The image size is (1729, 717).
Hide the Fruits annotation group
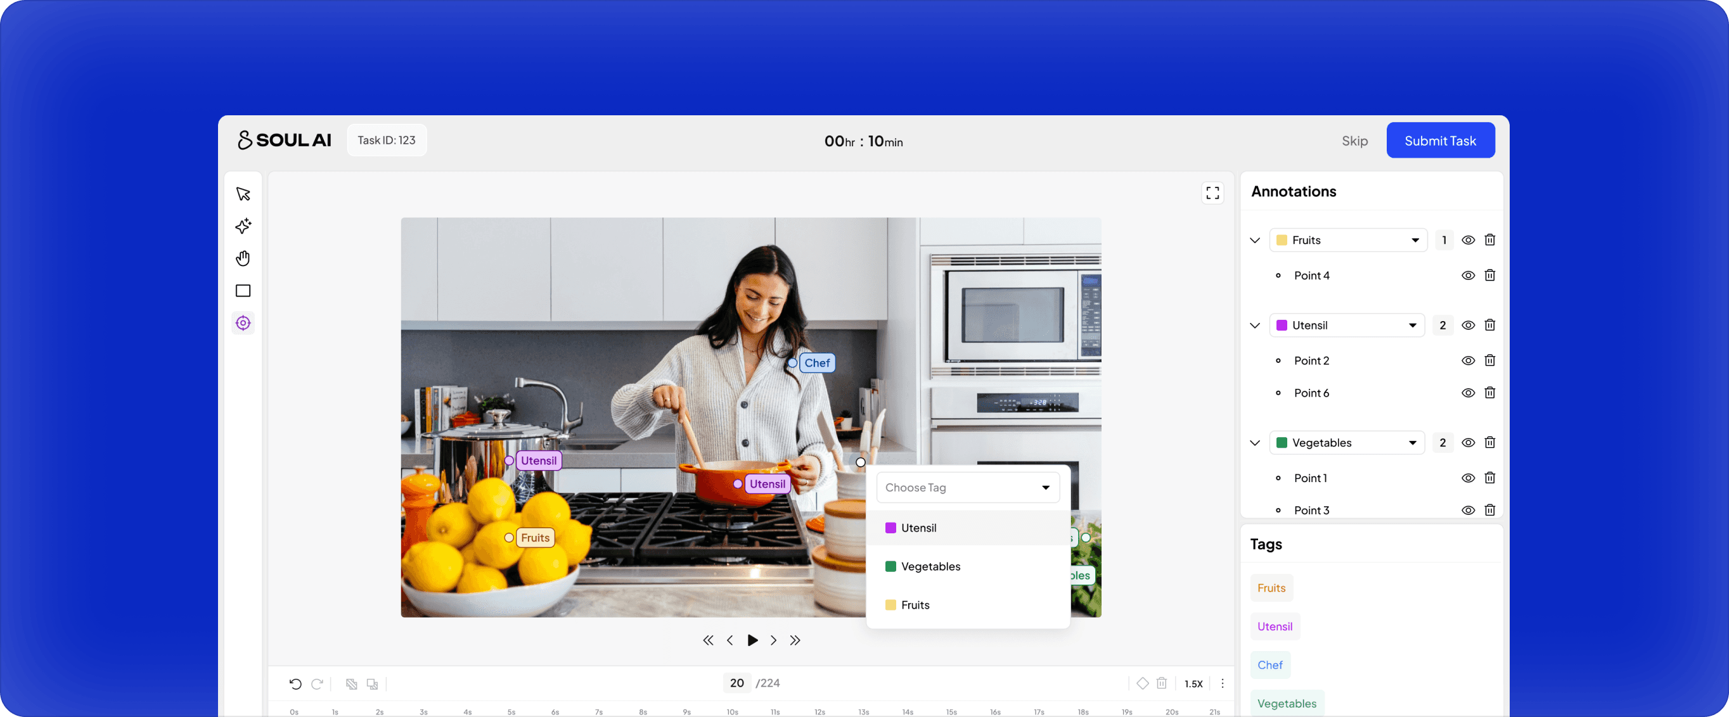pyautogui.click(x=1468, y=240)
